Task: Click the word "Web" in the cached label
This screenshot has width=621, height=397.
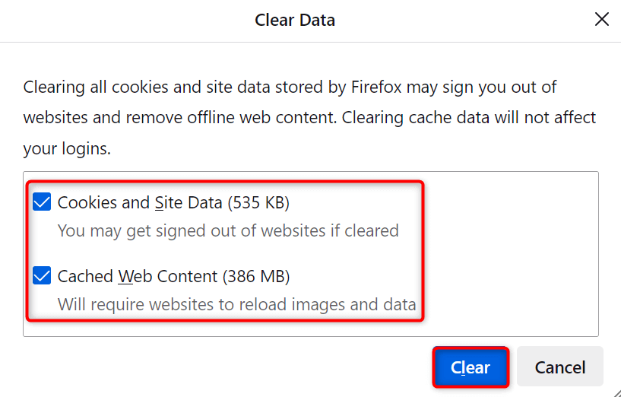Action: 130,276
